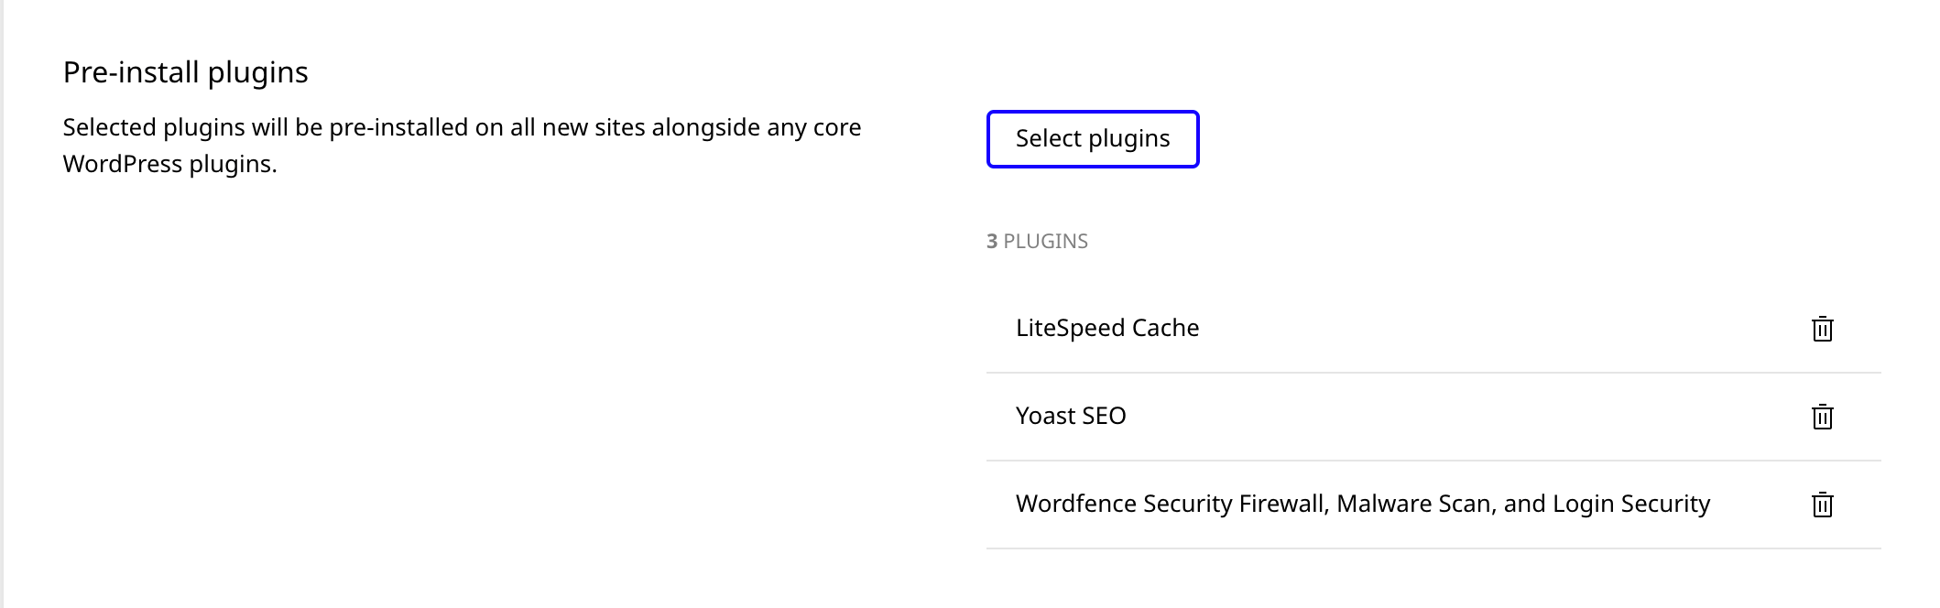Click the Wordfence Security Firewall plugin name
Screen dimensions: 1940x608
(x=1361, y=504)
